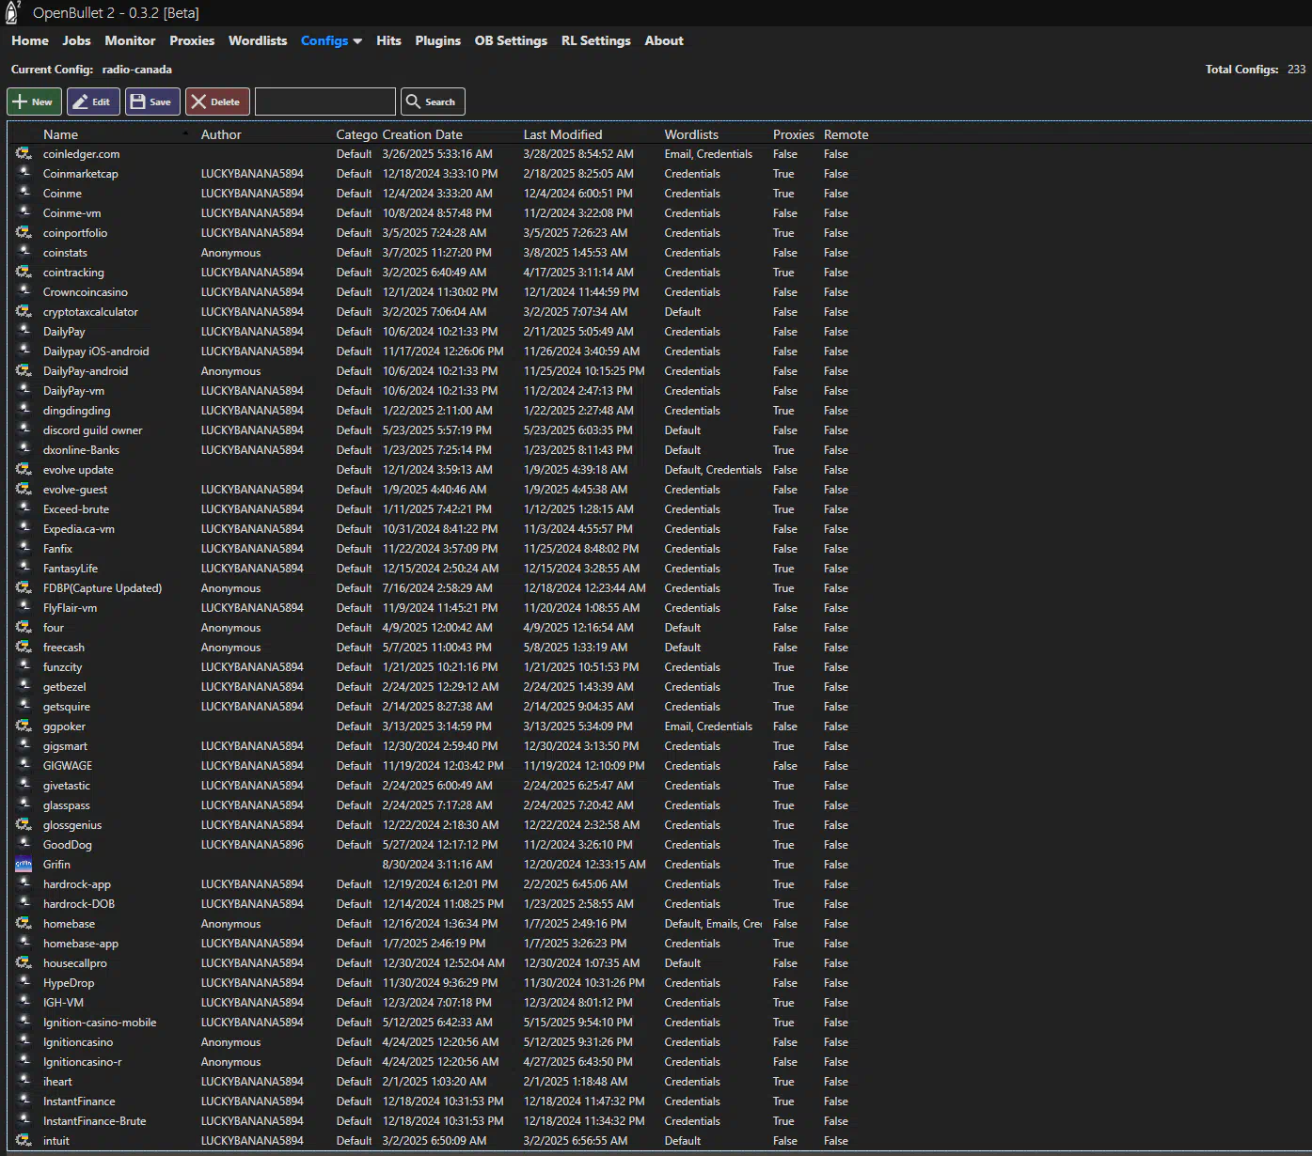
Task: Click the DailyPay config icon
Action: point(24,331)
